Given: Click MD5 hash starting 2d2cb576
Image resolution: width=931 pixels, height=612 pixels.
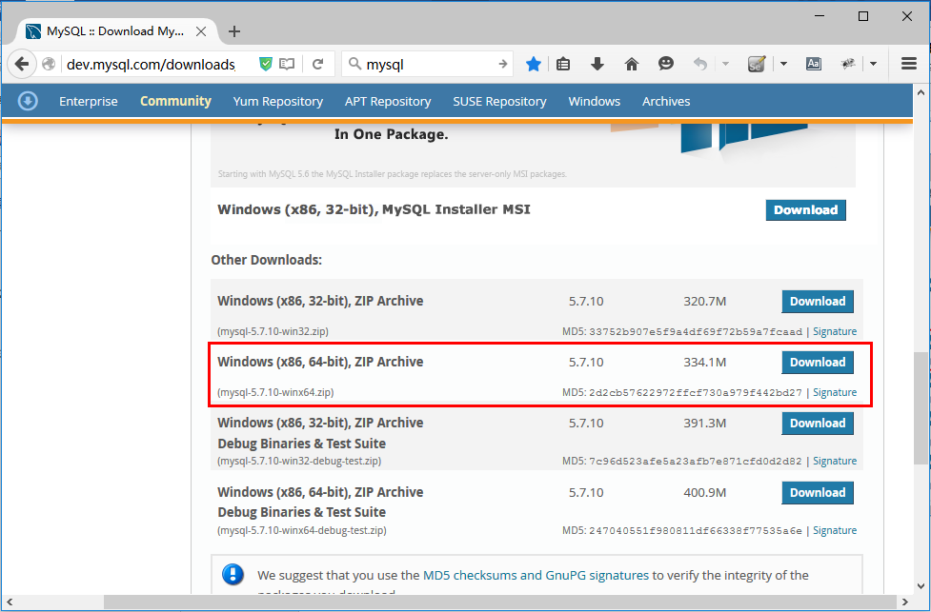Looking at the screenshot, I should click(696, 392).
